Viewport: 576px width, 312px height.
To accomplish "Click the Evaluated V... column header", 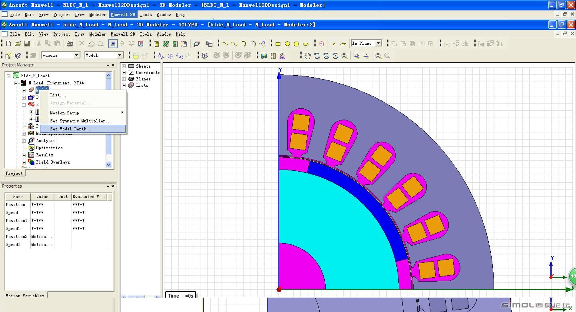I will tap(89, 196).
